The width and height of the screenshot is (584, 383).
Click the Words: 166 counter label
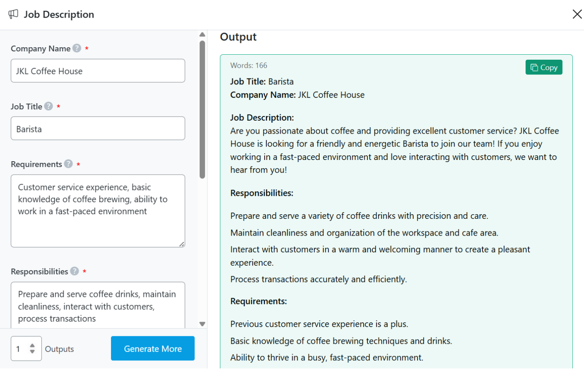point(249,66)
